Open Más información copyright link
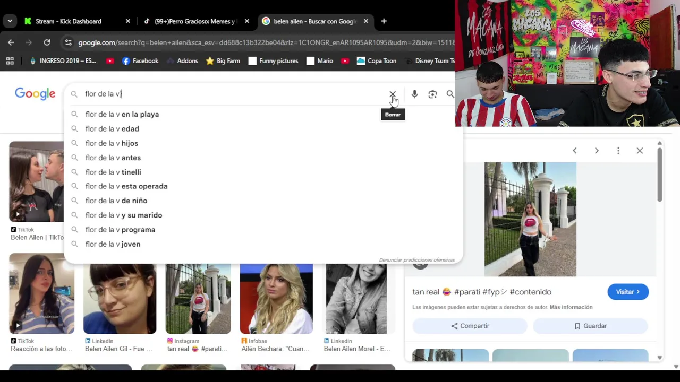Screen dimensions: 680x382 click(x=571, y=307)
